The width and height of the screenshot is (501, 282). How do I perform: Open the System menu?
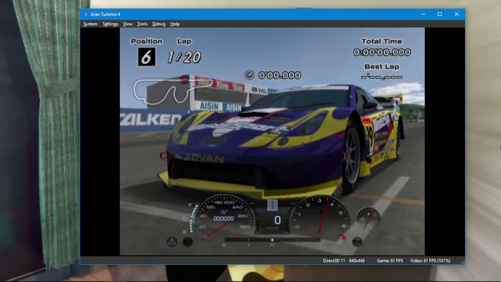tap(90, 24)
